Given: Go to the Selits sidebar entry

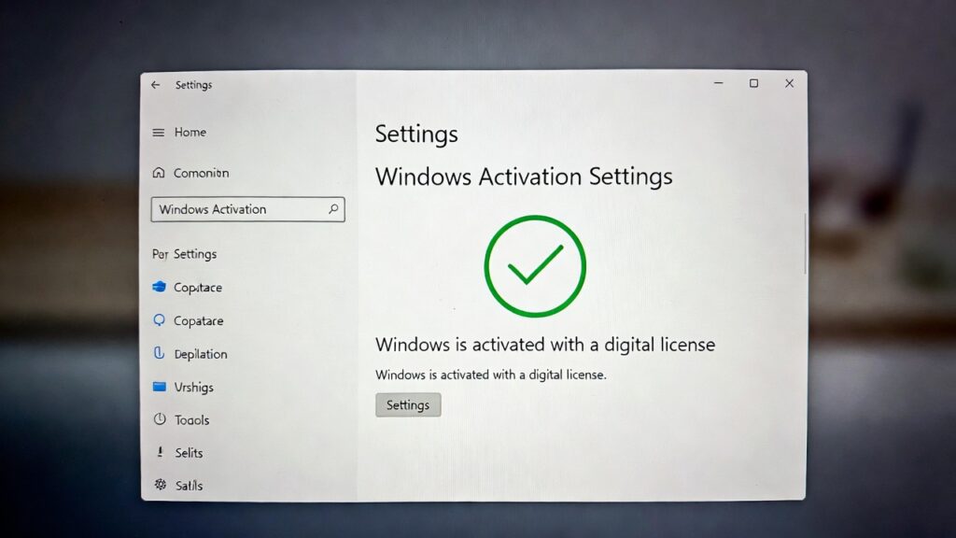Looking at the screenshot, I should click(189, 453).
